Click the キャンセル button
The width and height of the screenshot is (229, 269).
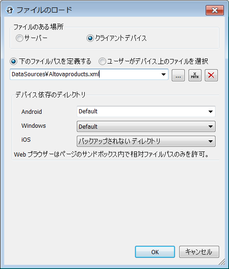pyautogui.click(x=199, y=252)
